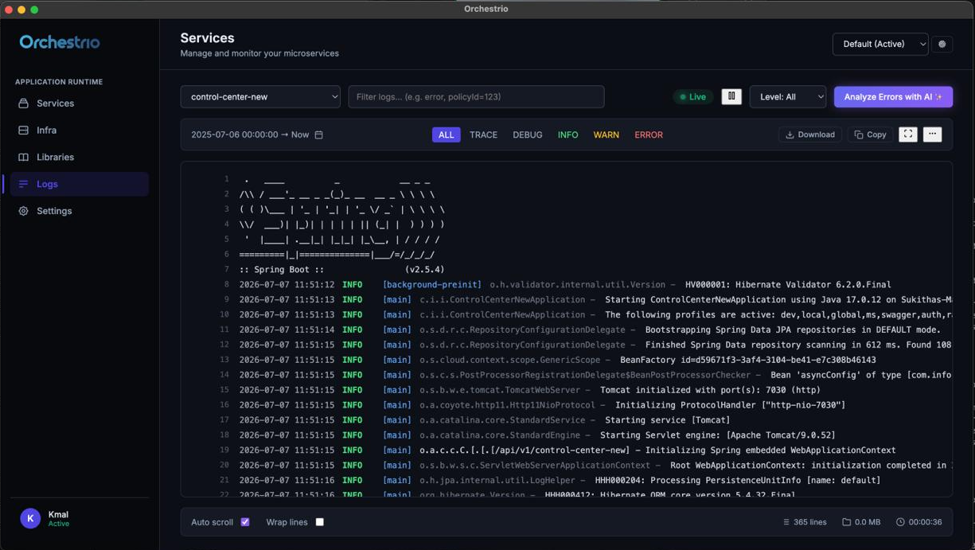Filter logs by ERROR level
The height and width of the screenshot is (550, 975).
tap(649, 135)
